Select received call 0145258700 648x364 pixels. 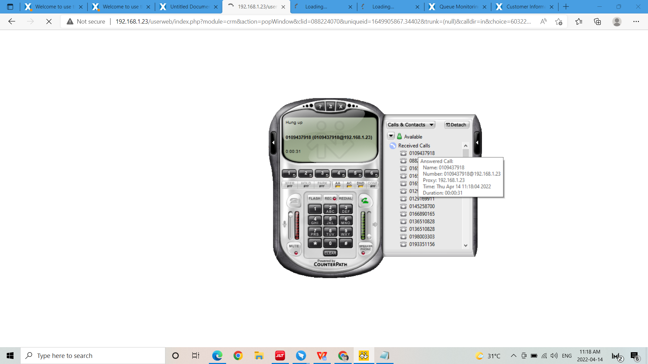422,206
